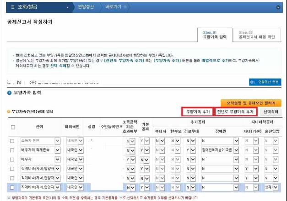Open 장애인 dropdown in 배우자 row

(x=220, y=160)
